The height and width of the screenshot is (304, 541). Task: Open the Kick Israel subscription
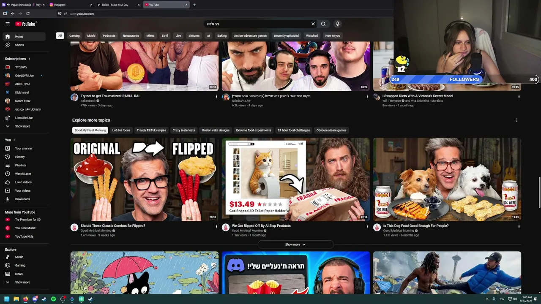pos(25,92)
